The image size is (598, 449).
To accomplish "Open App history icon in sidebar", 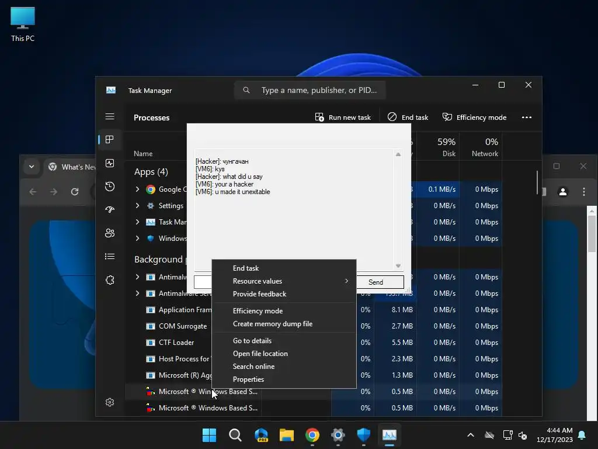I will pyautogui.click(x=110, y=186).
